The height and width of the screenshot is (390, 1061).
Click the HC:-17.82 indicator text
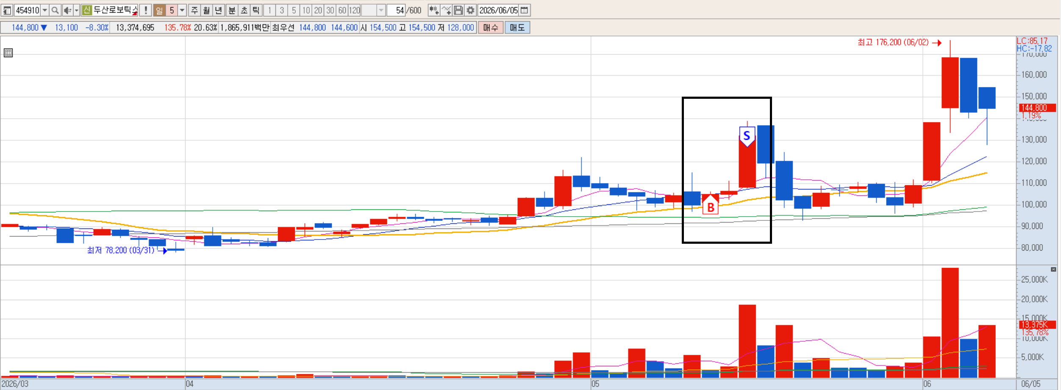[x=1034, y=48]
